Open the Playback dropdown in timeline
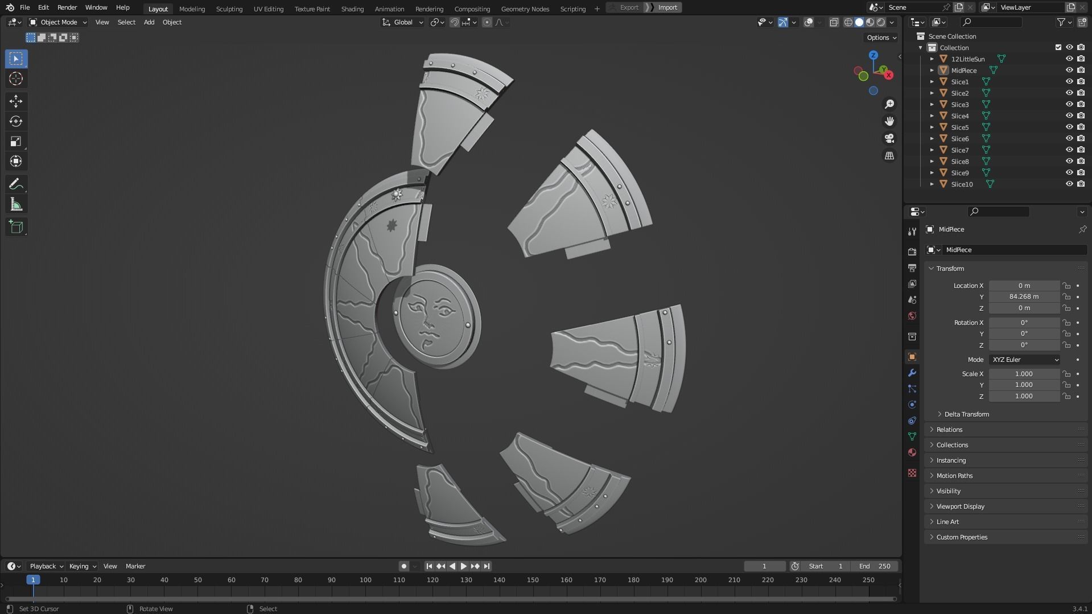1092x614 pixels. coord(47,566)
